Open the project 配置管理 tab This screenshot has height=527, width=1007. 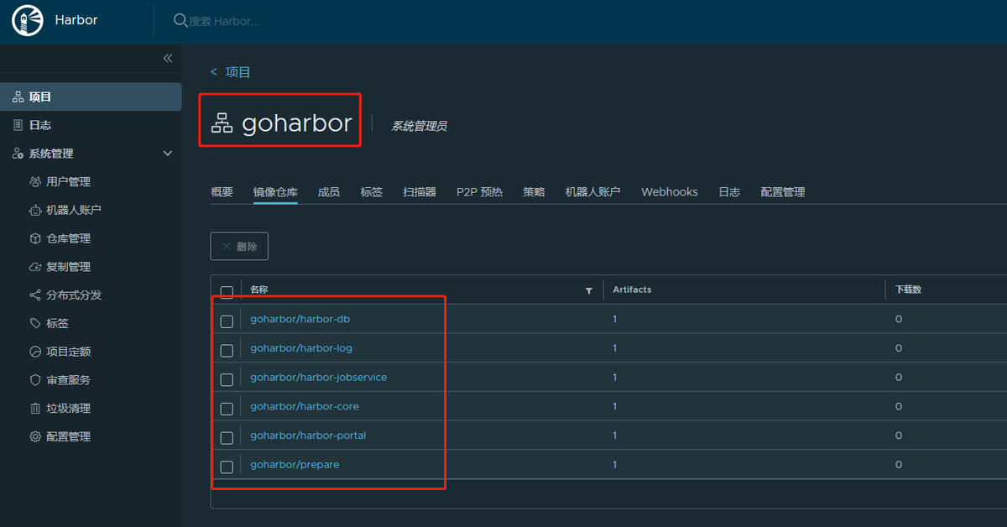tap(783, 192)
